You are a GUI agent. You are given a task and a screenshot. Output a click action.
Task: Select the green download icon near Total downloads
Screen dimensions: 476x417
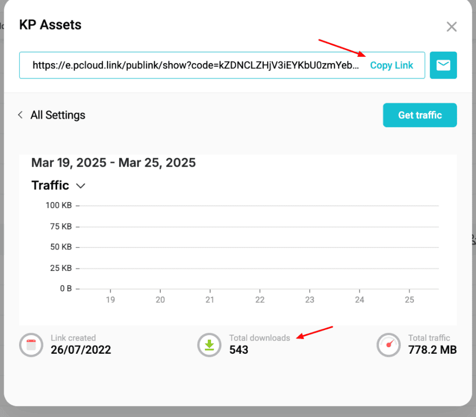[x=209, y=345]
